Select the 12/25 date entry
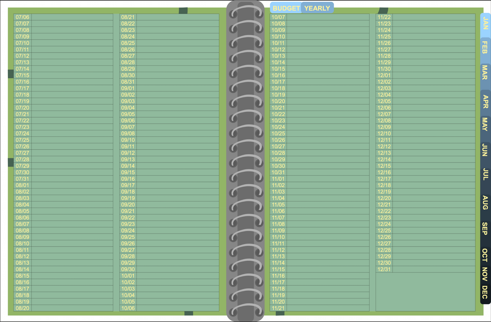The width and height of the screenshot is (491, 322). 384,230
